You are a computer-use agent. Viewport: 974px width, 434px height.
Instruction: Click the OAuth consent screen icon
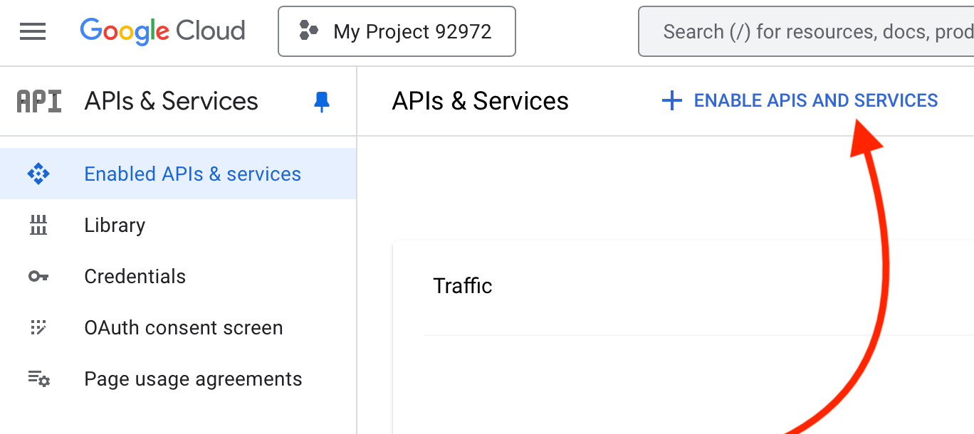click(x=38, y=327)
